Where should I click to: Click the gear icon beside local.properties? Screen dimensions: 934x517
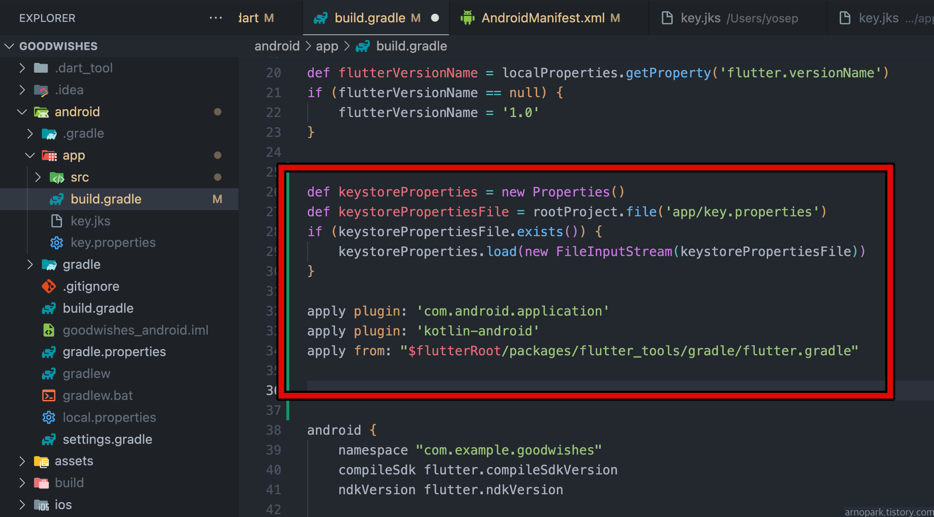pos(49,417)
